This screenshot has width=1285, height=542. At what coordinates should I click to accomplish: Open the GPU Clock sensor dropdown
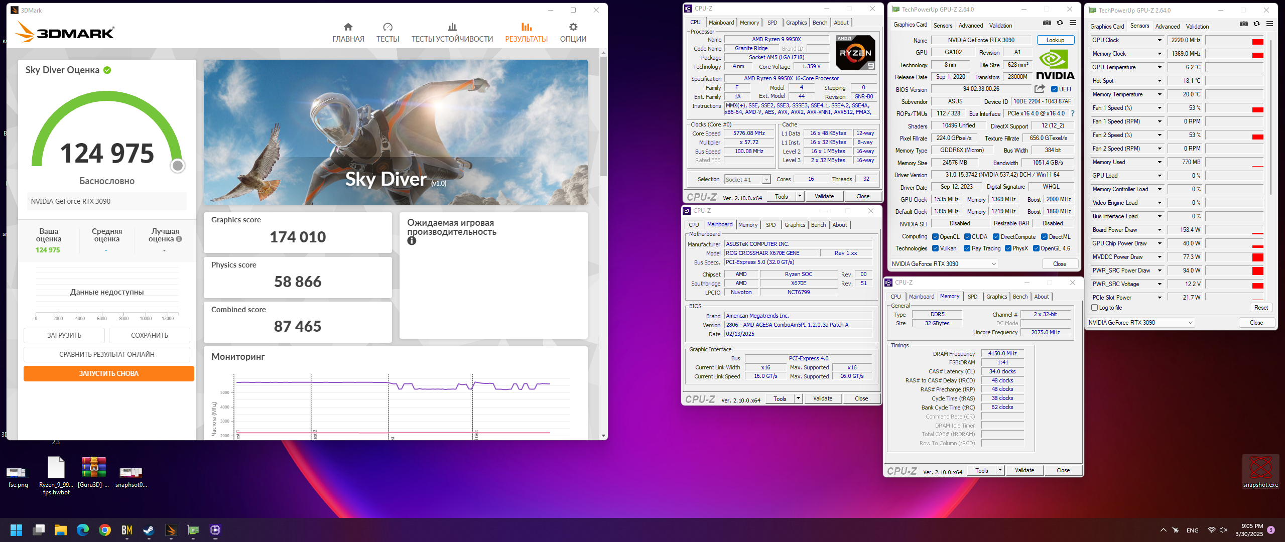coord(1160,40)
